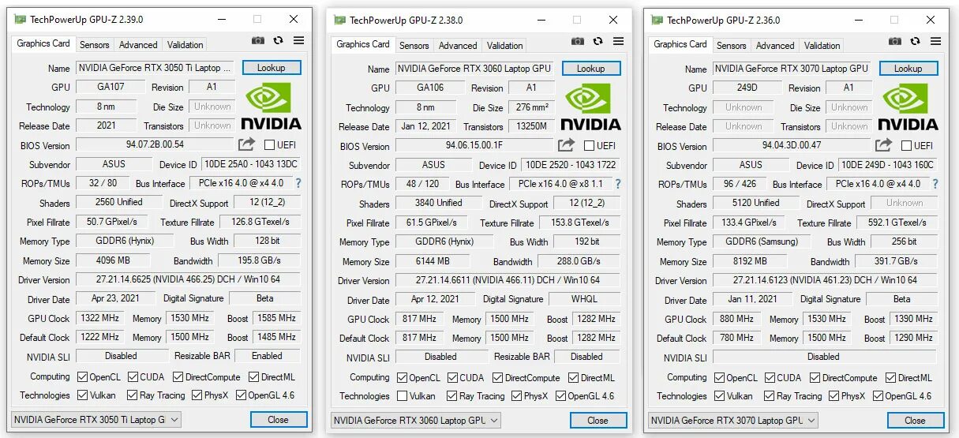
Task: Click refresh icon in GPU-Z 2.38.0 window
Action: coord(598,41)
